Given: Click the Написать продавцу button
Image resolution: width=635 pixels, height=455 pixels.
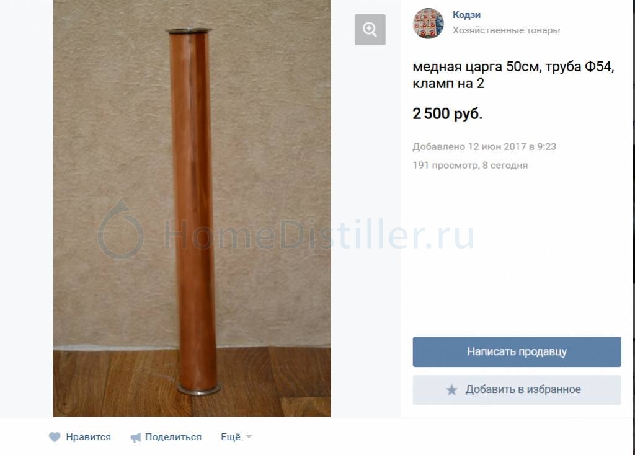Looking at the screenshot, I should [517, 351].
